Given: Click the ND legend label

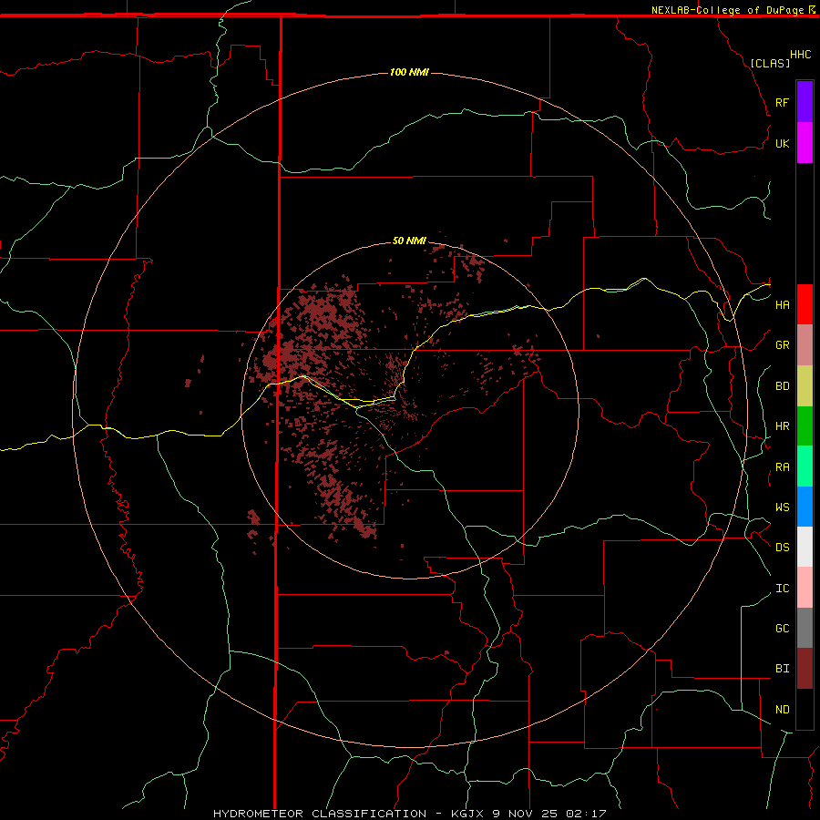Looking at the screenshot, I should click(782, 710).
